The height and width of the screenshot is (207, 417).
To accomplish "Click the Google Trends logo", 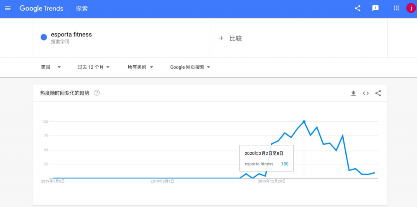I will [41, 9].
